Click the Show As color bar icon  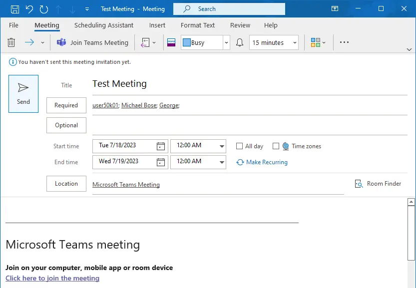(171, 42)
